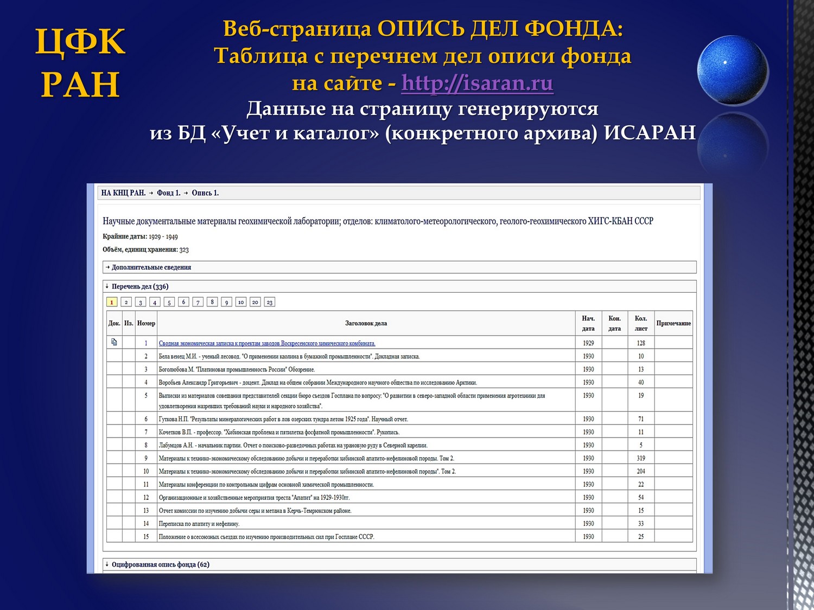
Task: Click the Номер column header
Action: [146, 323]
